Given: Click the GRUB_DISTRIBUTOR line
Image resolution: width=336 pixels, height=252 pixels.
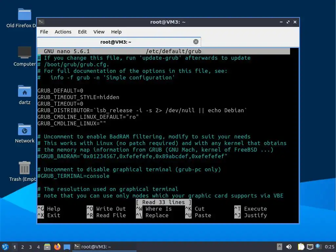Looking at the screenshot, I should click(x=142, y=110).
